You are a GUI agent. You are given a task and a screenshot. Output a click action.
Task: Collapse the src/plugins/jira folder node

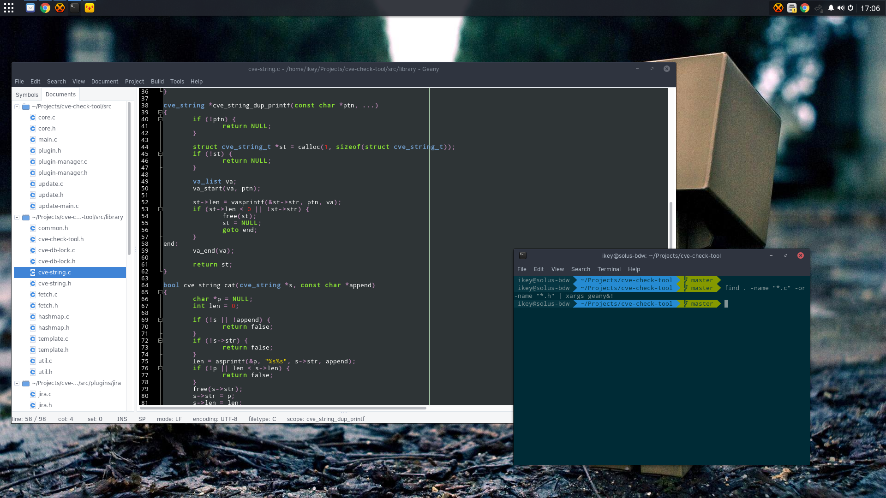(17, 383)
